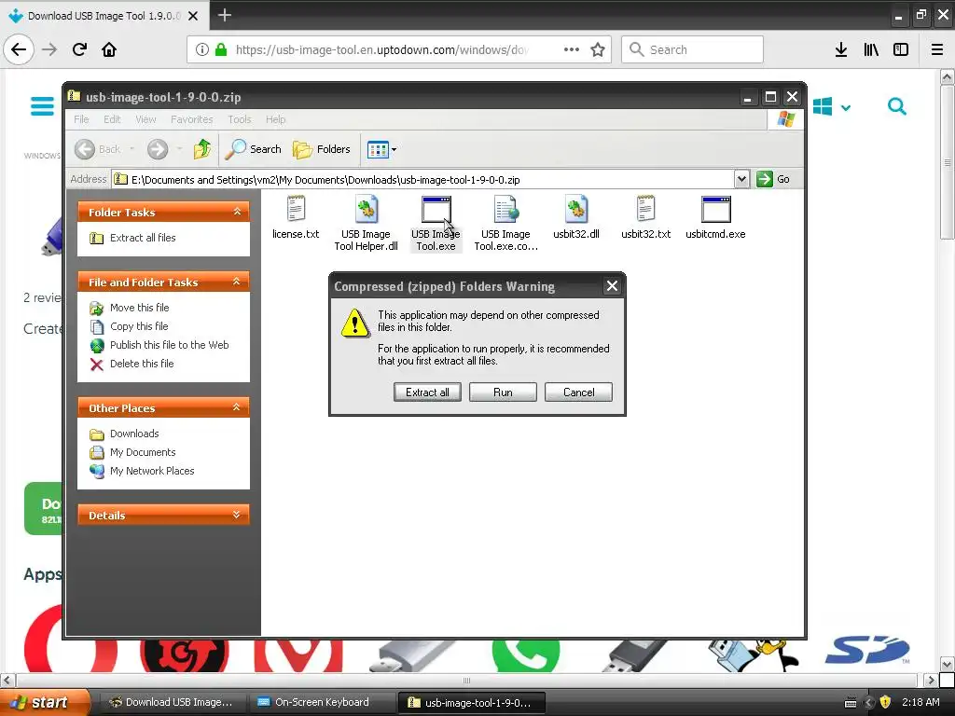Open the Help menu in zip window

click(x=275, y=119)
